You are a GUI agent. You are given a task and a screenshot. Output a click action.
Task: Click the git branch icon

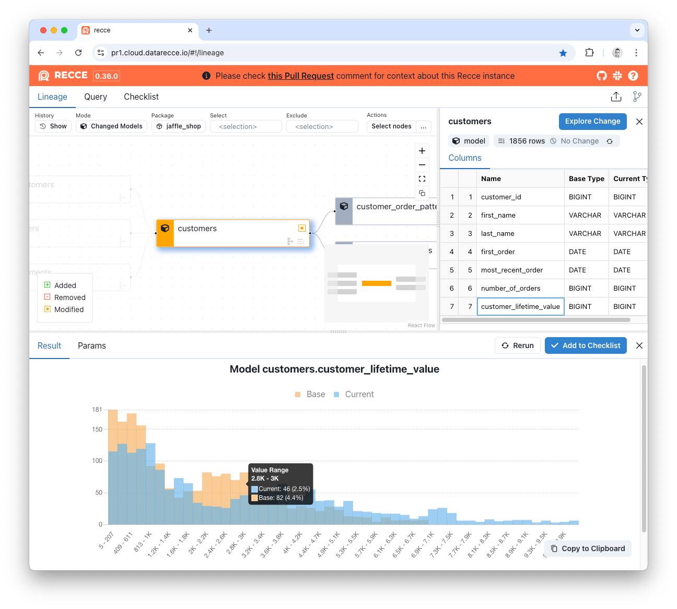637,97
